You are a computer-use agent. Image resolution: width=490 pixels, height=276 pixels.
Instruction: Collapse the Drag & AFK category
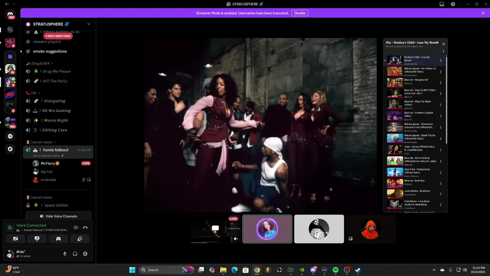[39, 63]
